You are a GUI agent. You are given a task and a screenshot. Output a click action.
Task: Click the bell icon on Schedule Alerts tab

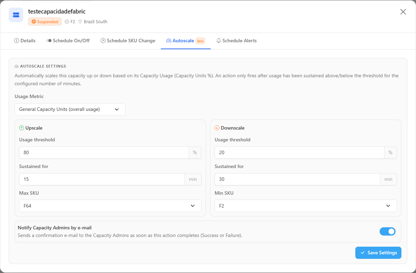[x=219, y=41]
